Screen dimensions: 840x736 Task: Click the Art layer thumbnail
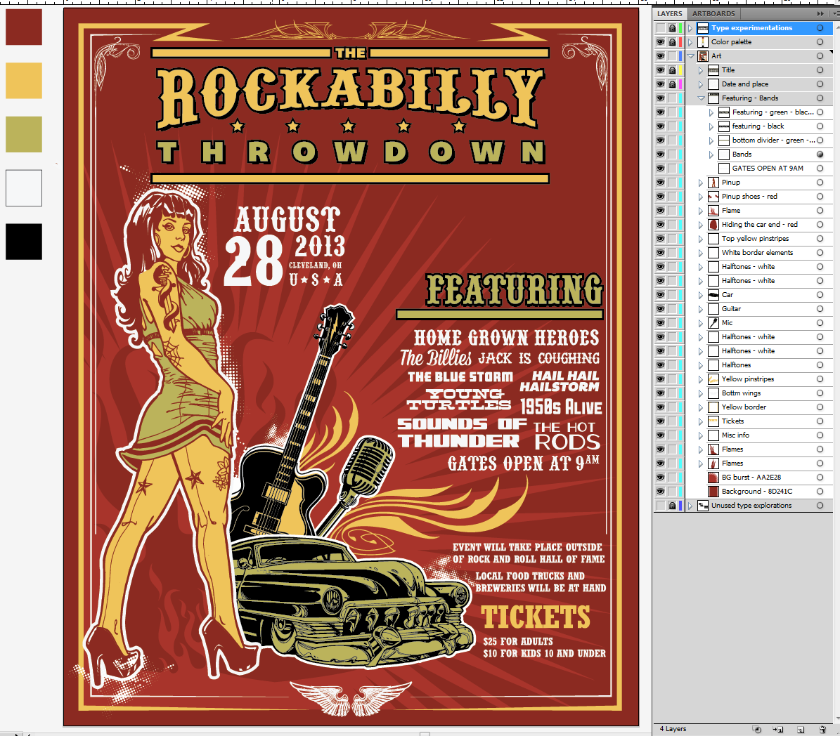coord(703,55)
